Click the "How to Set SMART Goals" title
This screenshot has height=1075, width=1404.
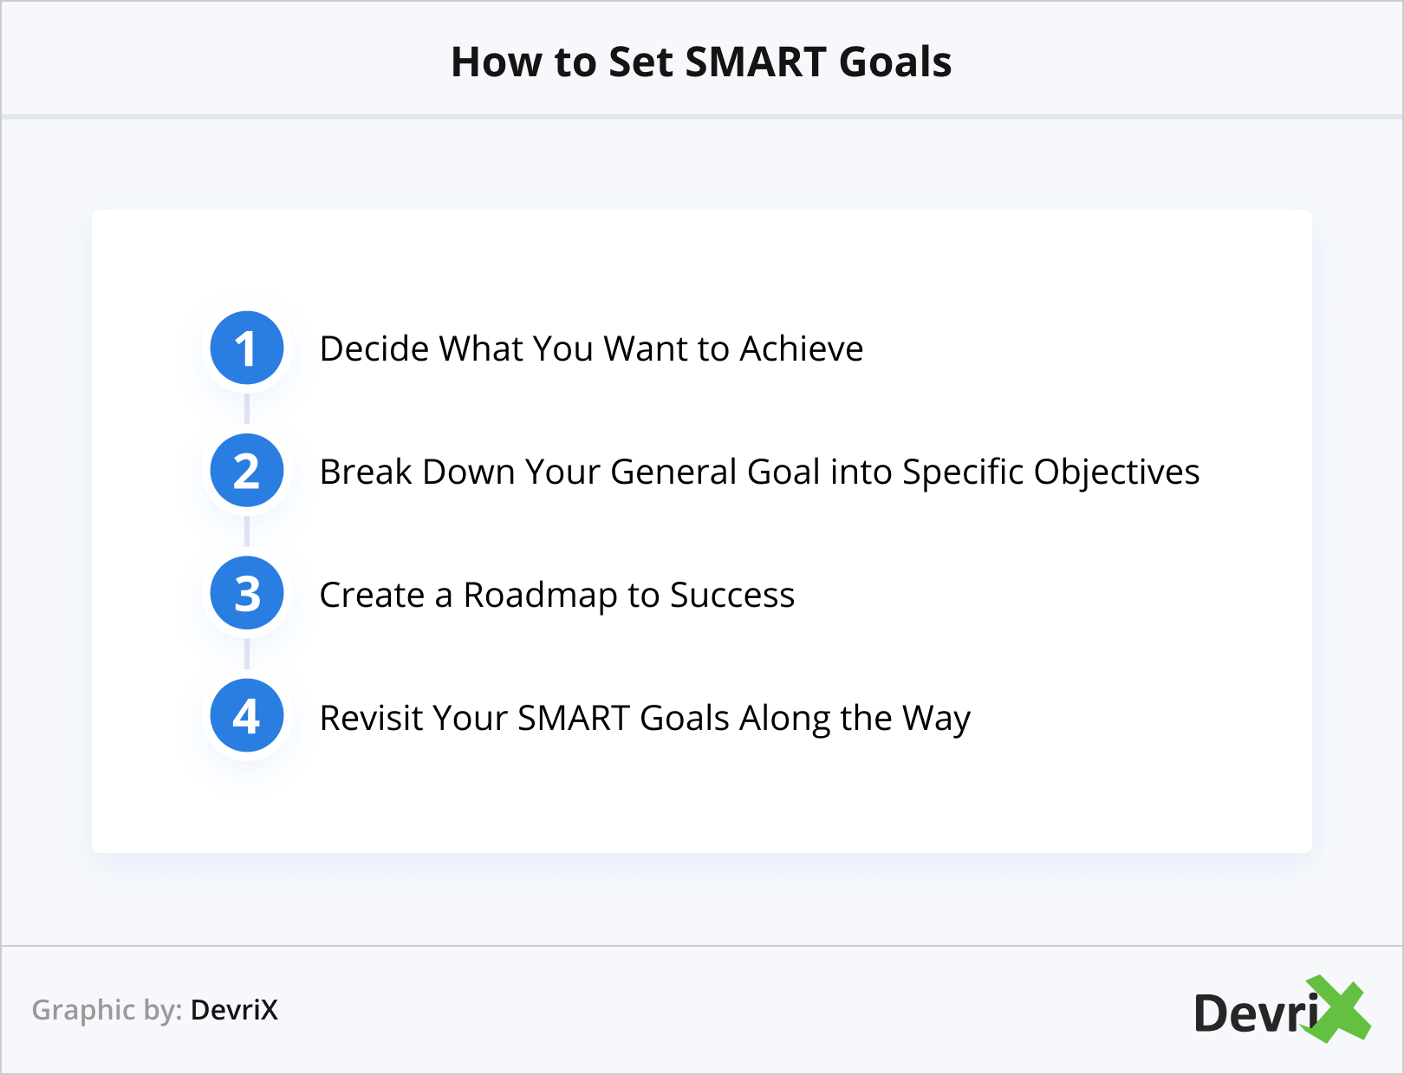coord(701,62)
